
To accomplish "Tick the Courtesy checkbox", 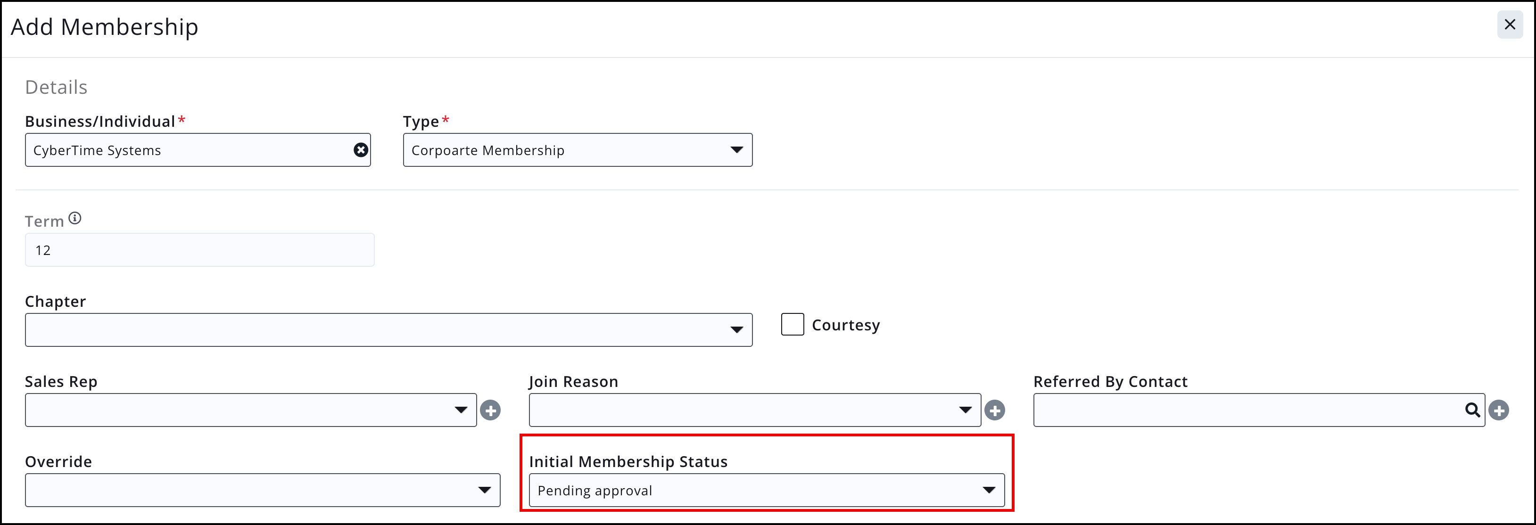I will coord(793,325).
